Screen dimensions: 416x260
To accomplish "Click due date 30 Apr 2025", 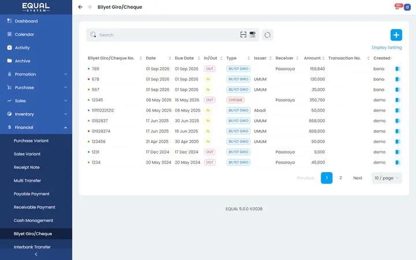I will tap(187, 142).
